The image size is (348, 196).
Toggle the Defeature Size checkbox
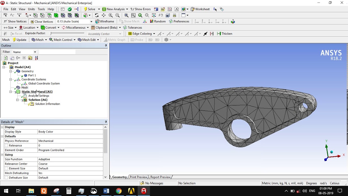click(x=7, y=177)
